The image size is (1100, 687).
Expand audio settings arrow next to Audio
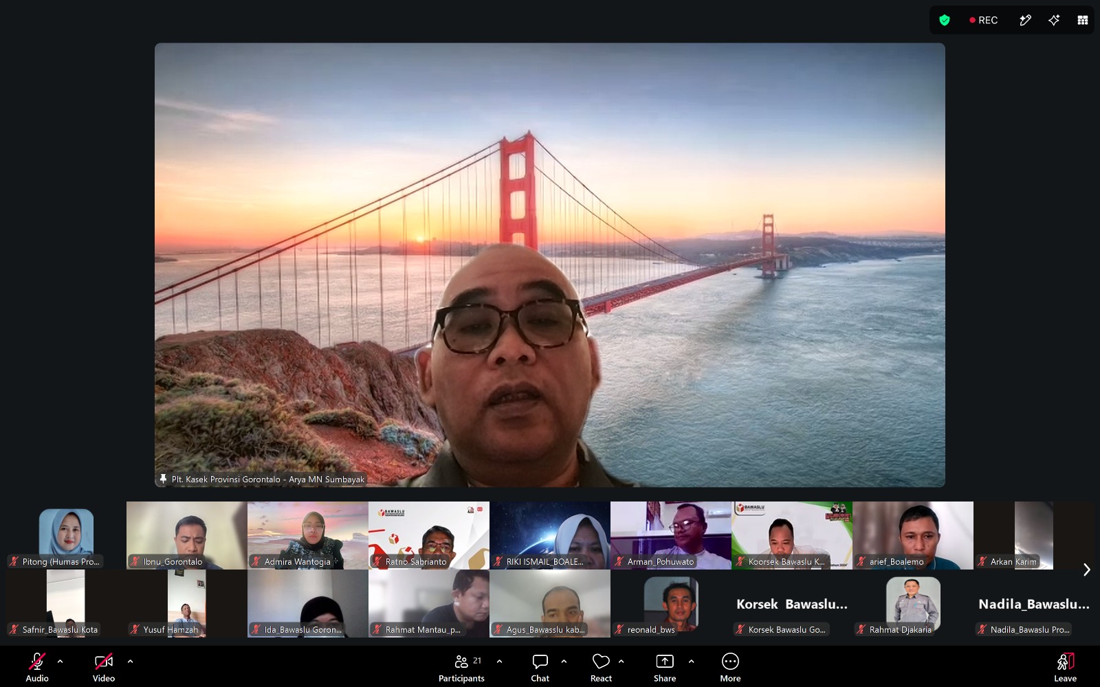60,662
